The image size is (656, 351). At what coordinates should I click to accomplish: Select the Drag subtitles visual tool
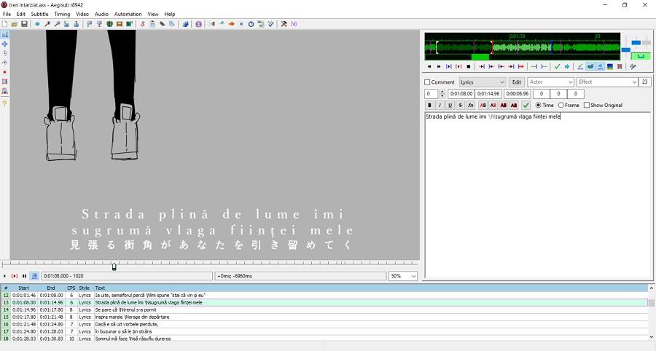tap(5, 44)
